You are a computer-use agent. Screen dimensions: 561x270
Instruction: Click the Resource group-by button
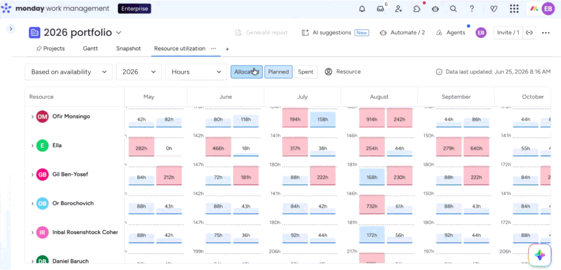tap(343, 72)
